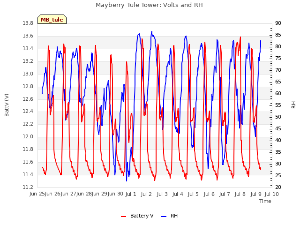The height and width of the screenshot is (225, 300).
Task: Click the 13.8 left axis value
Action: 28,23
